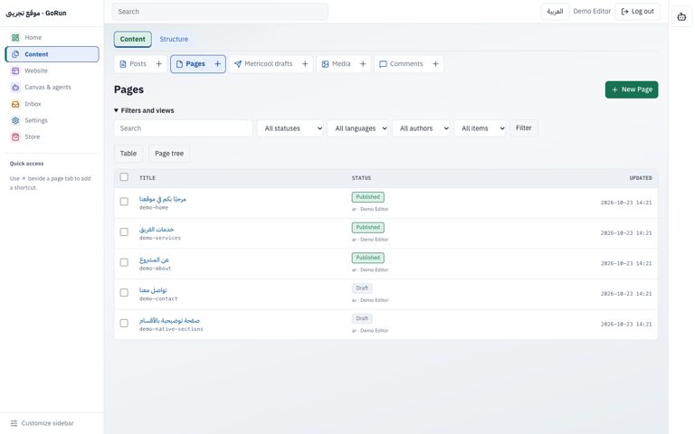Check the demo-services row checkbox
This screenshot has height=434, width=695.
(x=124, y=232)
